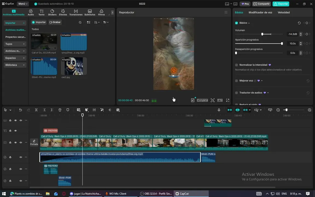Open the Texto panel
Image resolution: width=315 pixels, height=197 pixels.
[x=41, y=13]
